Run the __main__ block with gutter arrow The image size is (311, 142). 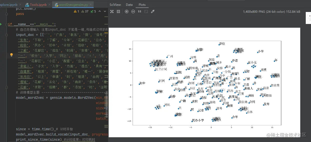[1, 24]
